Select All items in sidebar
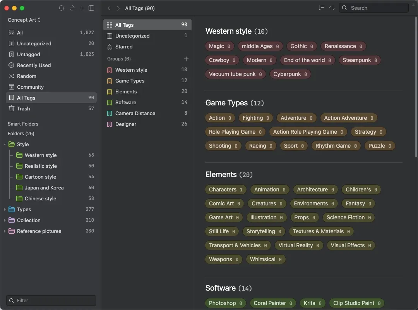The height and width of the screenshot is (310, 418). [x=51, y=33]
